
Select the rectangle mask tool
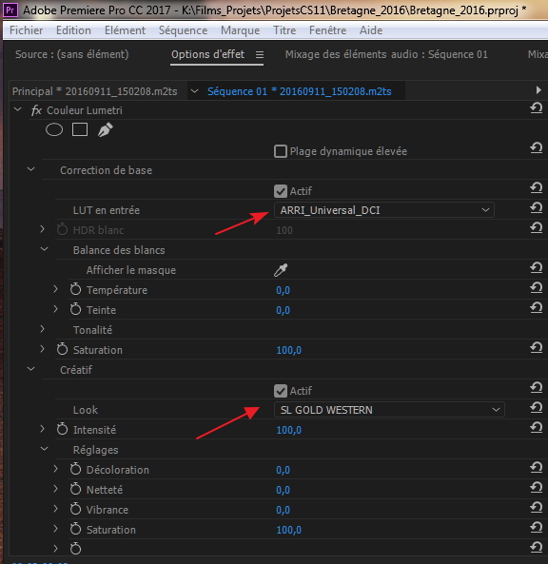click(x=80, y=130)
